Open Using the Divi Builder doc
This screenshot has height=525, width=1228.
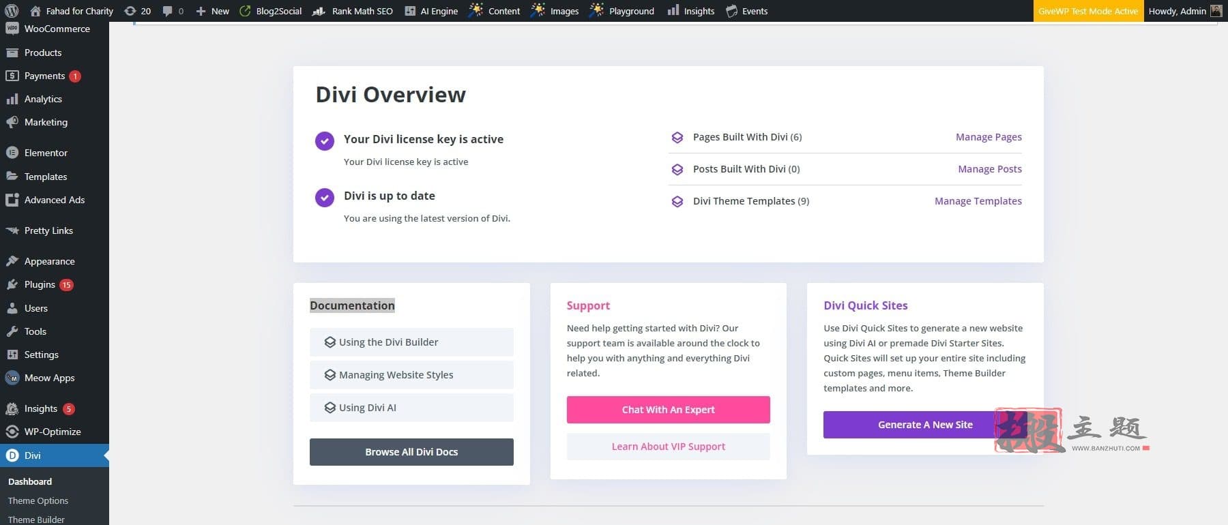[x=411, y=342]
